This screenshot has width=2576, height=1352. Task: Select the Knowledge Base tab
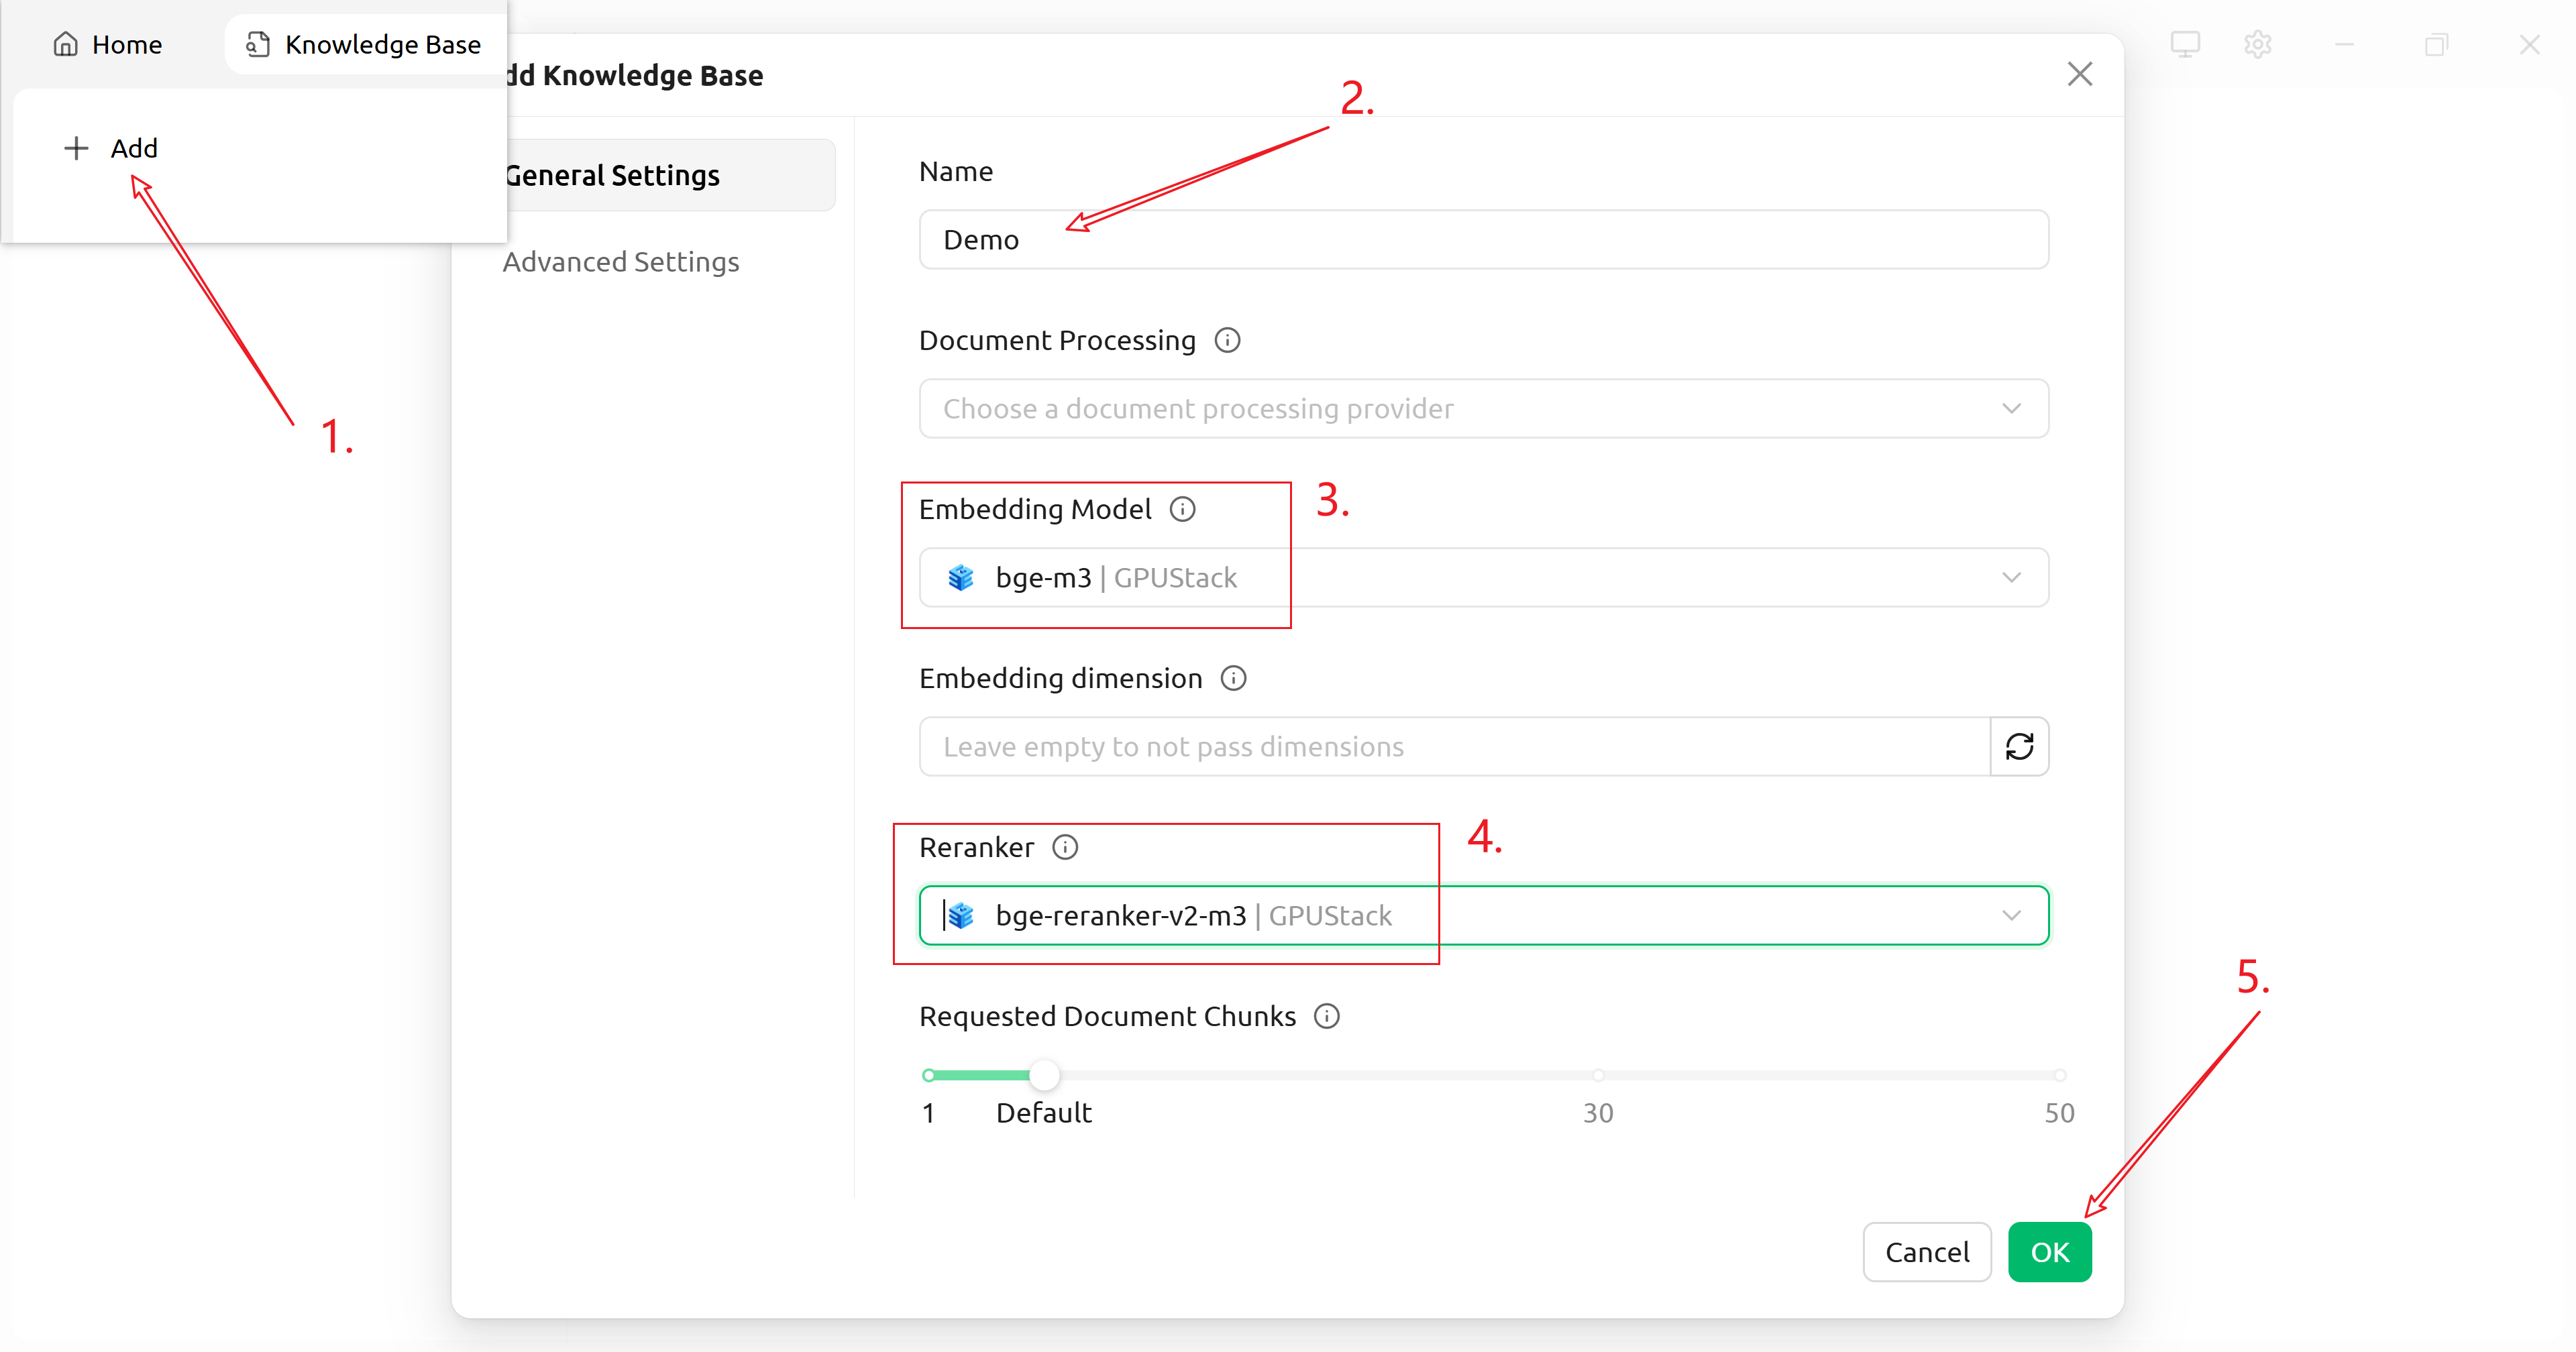tap(364, 44)
